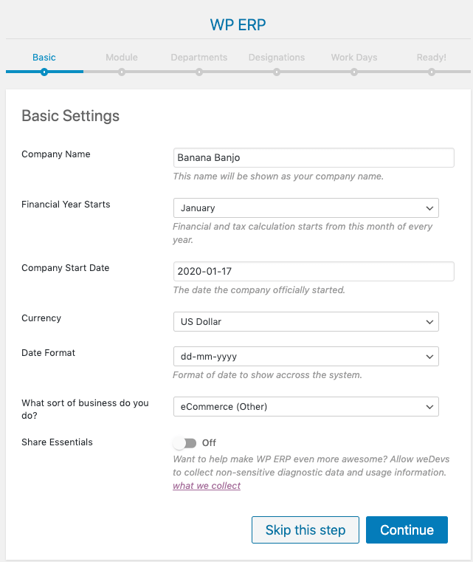Image resolution: width=473 pixels, height=562 pixels.
Task: Click the 'What sort of business do you do?' label
Action: [x=85, y=409]
